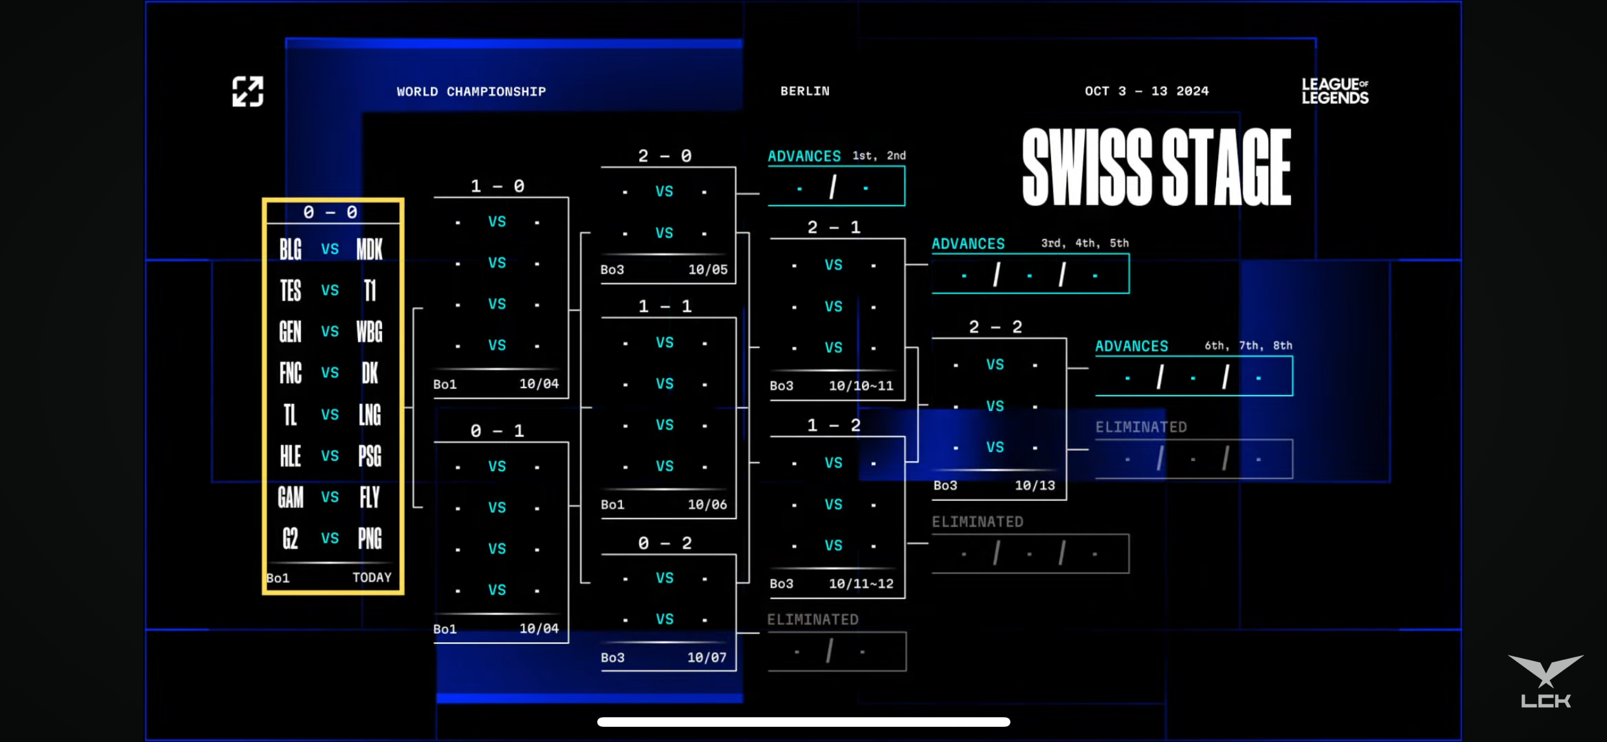Click the 3rd, 4th, 5th placement text

coord(1085,243)
